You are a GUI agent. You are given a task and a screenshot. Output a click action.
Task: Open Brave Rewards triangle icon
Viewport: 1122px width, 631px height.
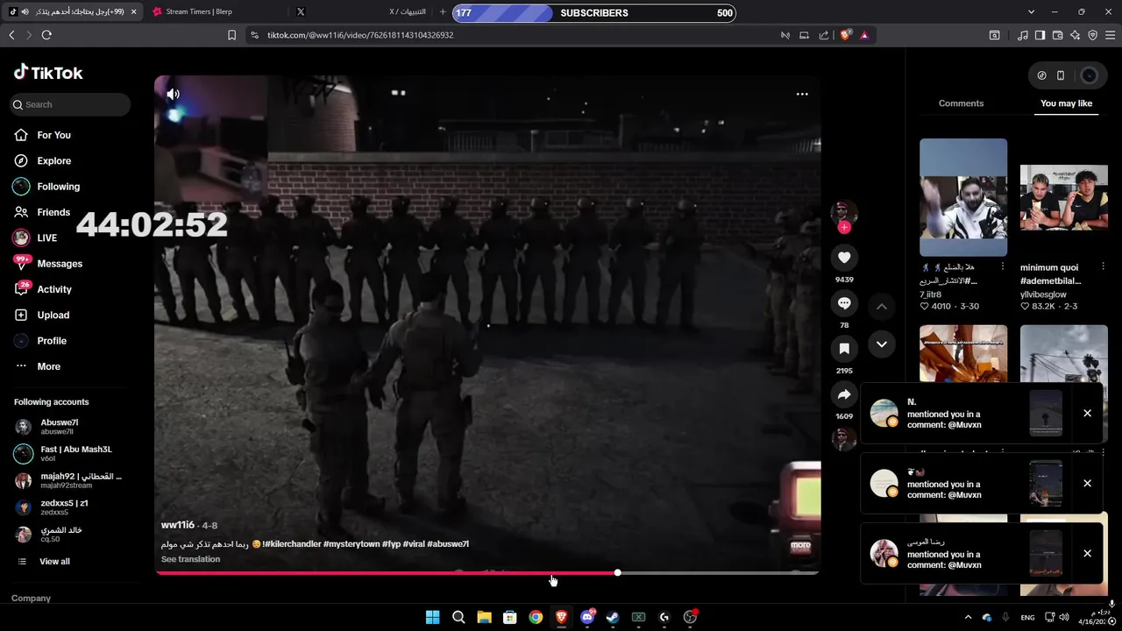coord(864,35)
